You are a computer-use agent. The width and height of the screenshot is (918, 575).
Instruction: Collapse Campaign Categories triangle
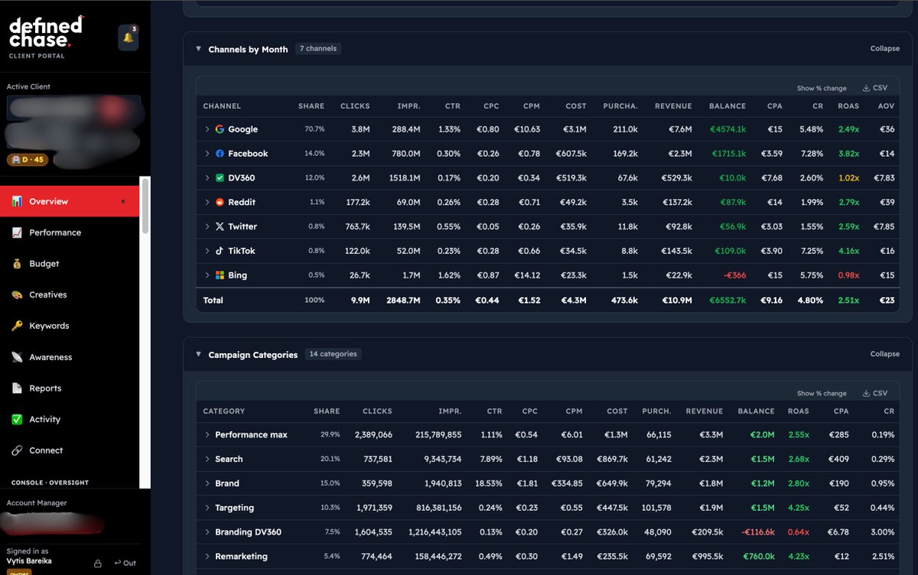199,354
